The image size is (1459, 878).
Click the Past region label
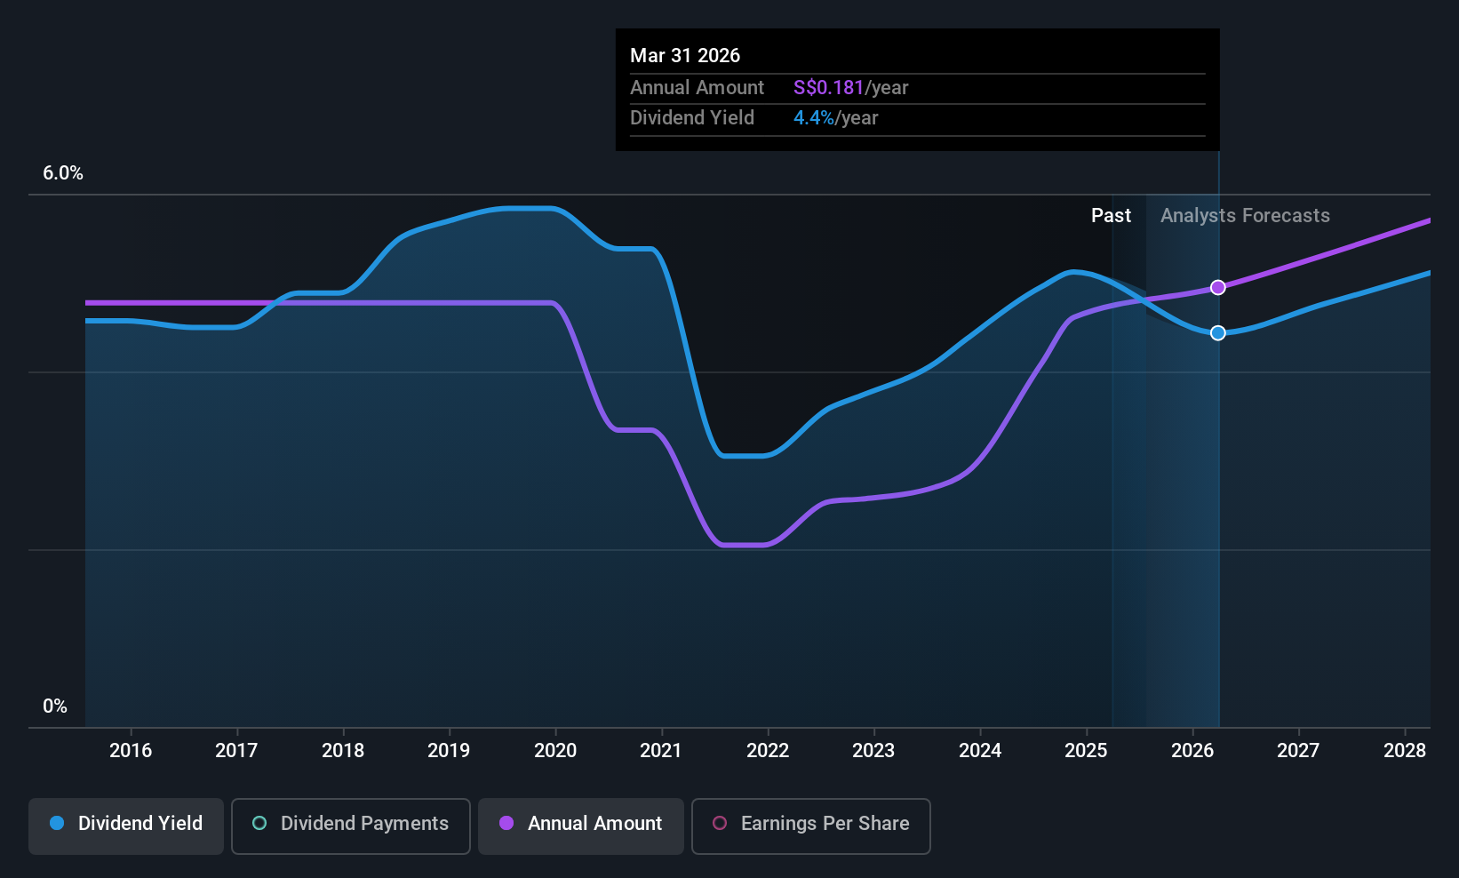(x=1111, y=215)
